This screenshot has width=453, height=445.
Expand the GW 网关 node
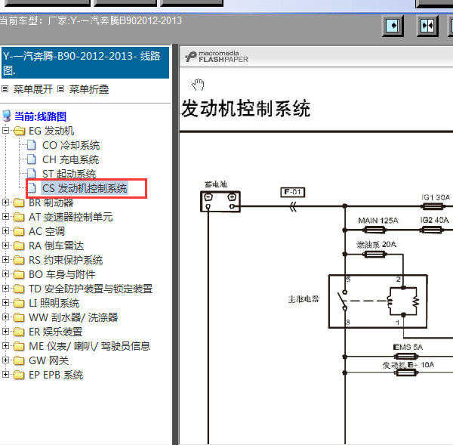(x=5, y=360)
